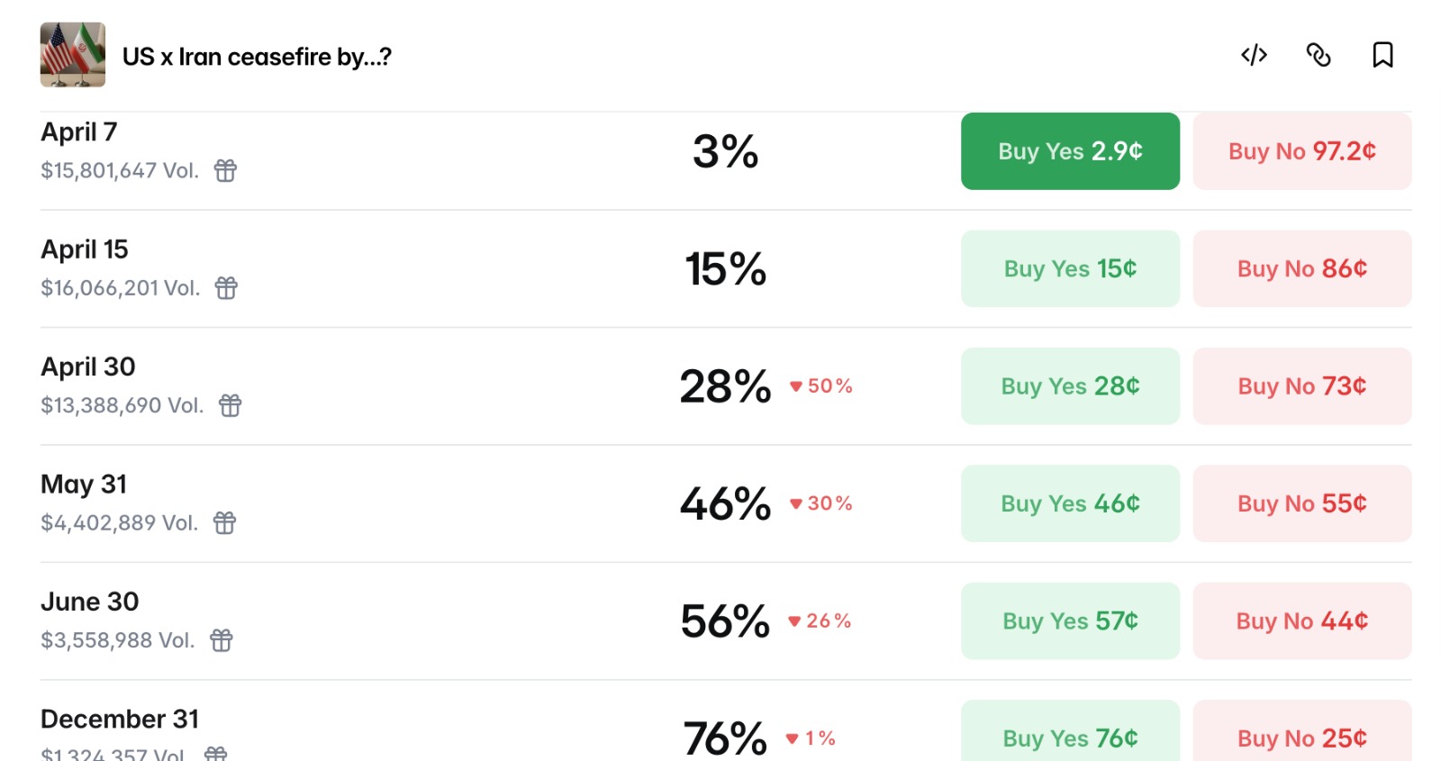Click the gift icon beside April 15 volume

click(226, 287)
